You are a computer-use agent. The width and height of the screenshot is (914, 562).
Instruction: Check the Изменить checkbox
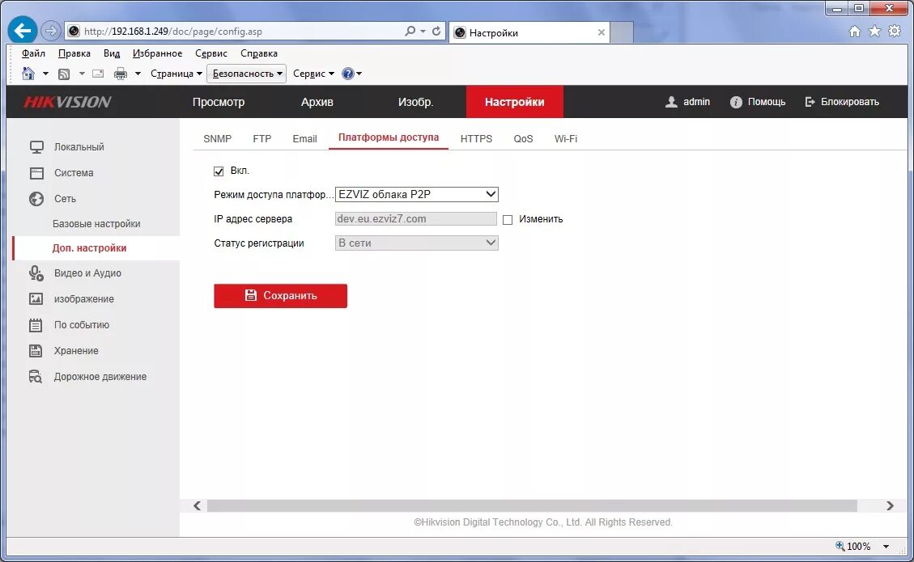[508, 220]
